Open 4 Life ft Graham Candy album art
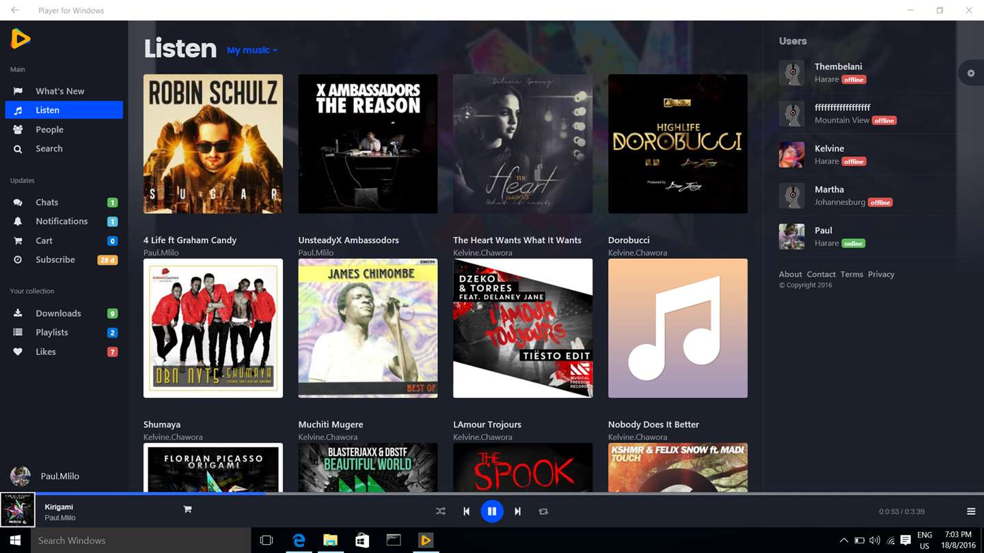Viewport: 984px width, 553px height. click(x=213, y=144)
